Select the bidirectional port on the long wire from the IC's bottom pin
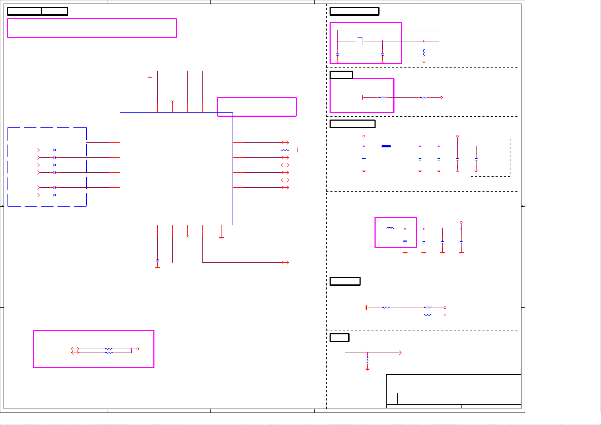 point(285,263)
